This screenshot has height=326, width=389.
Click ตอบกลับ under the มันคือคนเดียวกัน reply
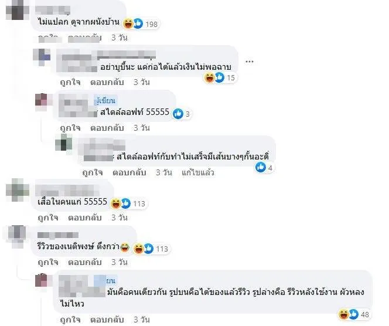(x=107, y=320)
